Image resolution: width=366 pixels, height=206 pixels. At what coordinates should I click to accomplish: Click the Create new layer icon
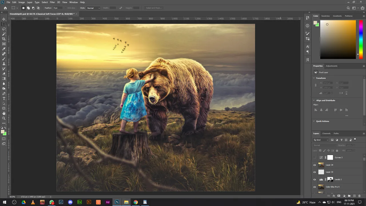(x=354, y=196)
